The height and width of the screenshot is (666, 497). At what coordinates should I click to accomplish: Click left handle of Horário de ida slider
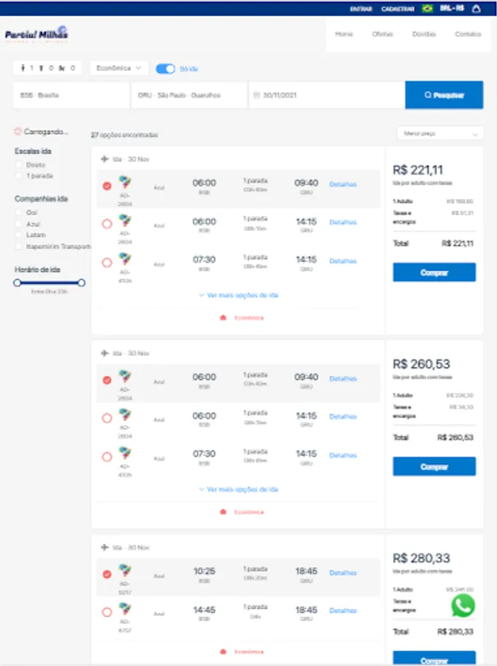17,283
